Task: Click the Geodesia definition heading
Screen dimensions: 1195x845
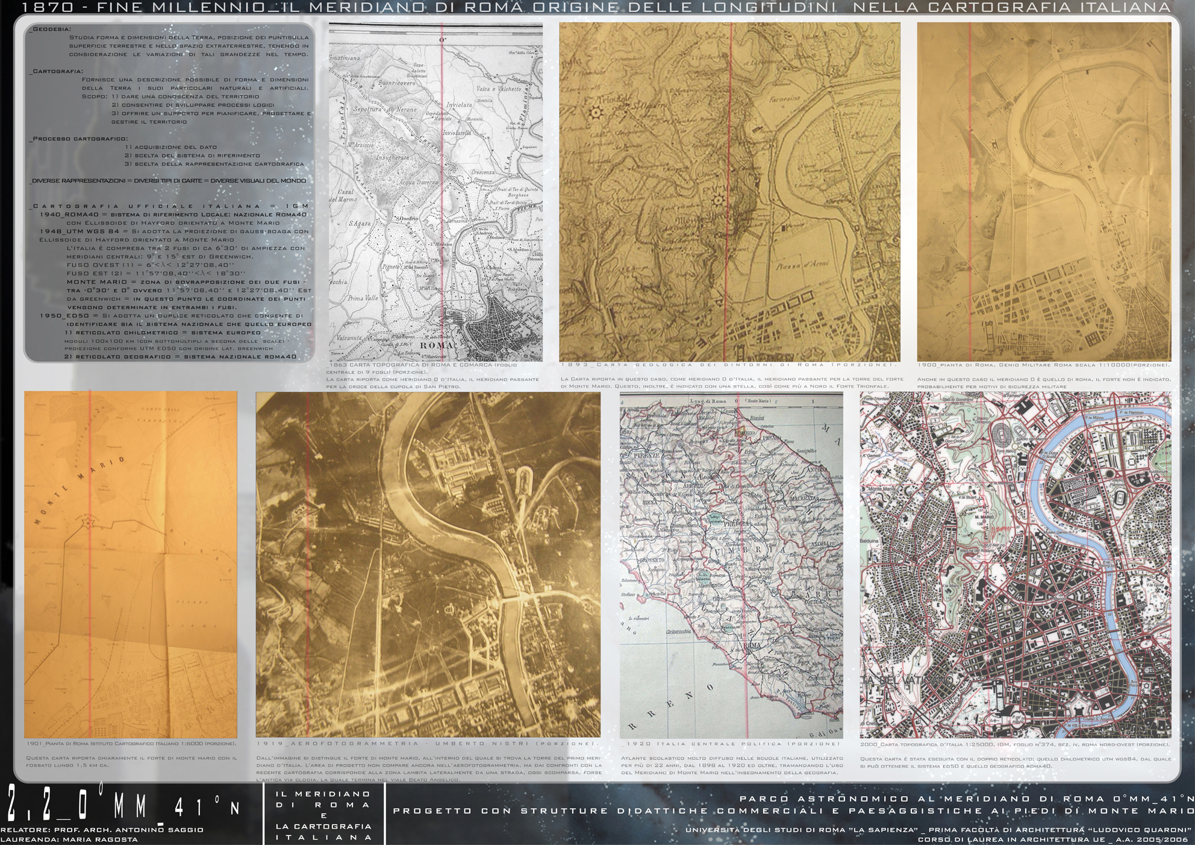Action: [49, 29]
